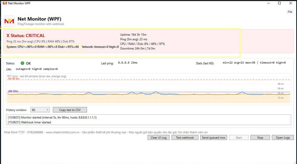This screenshot has height=164, width=297.
Task: Select the X Status: CRITICAL heading
Action: [x=26, y=36]
